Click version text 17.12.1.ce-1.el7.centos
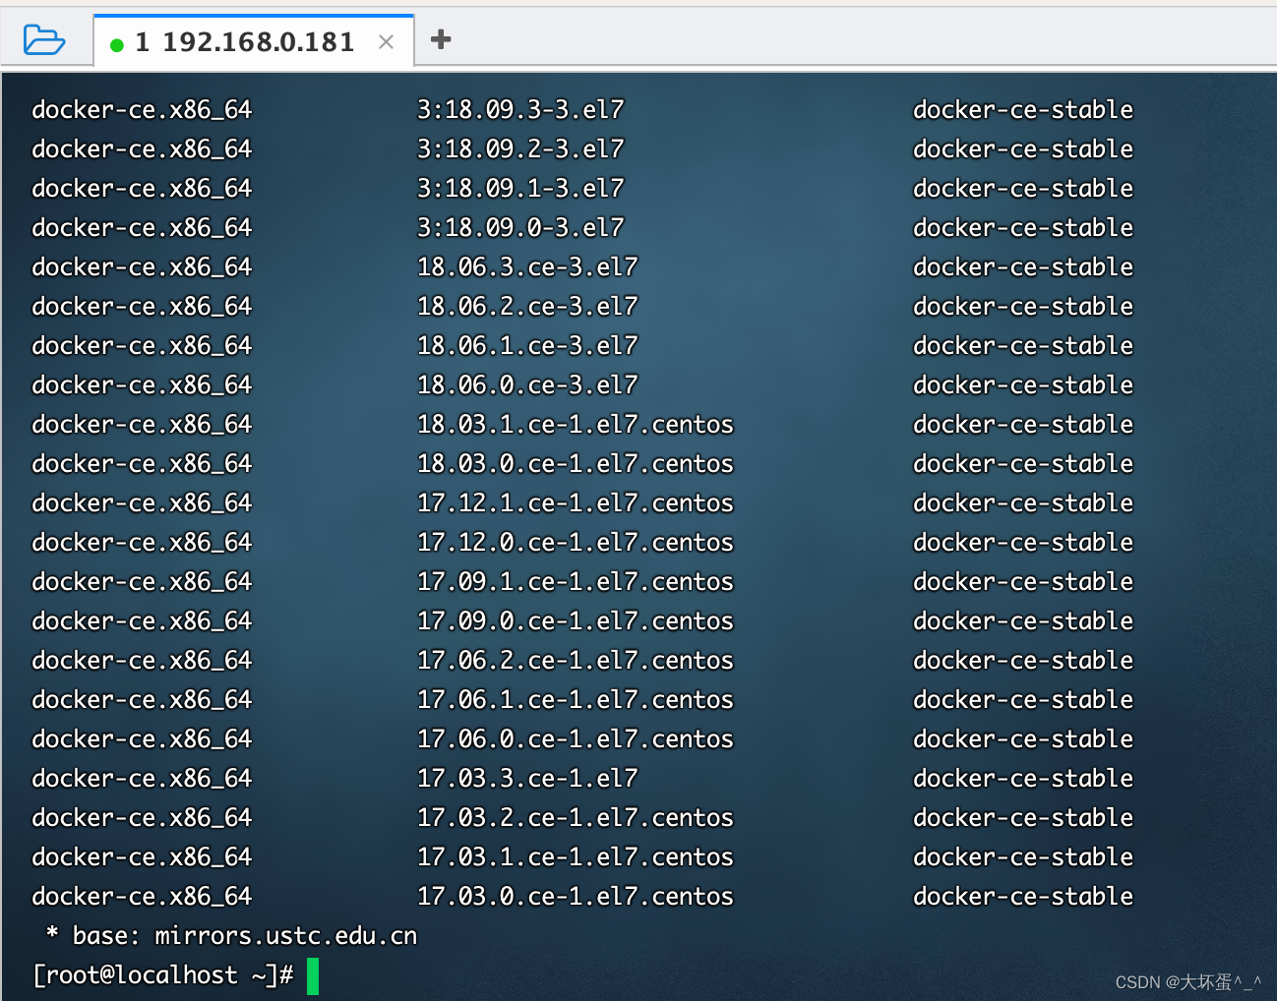 (x=576, y=502)
